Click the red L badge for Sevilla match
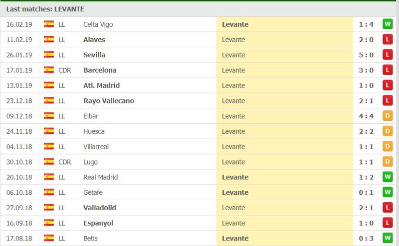 tap(388, 55)
